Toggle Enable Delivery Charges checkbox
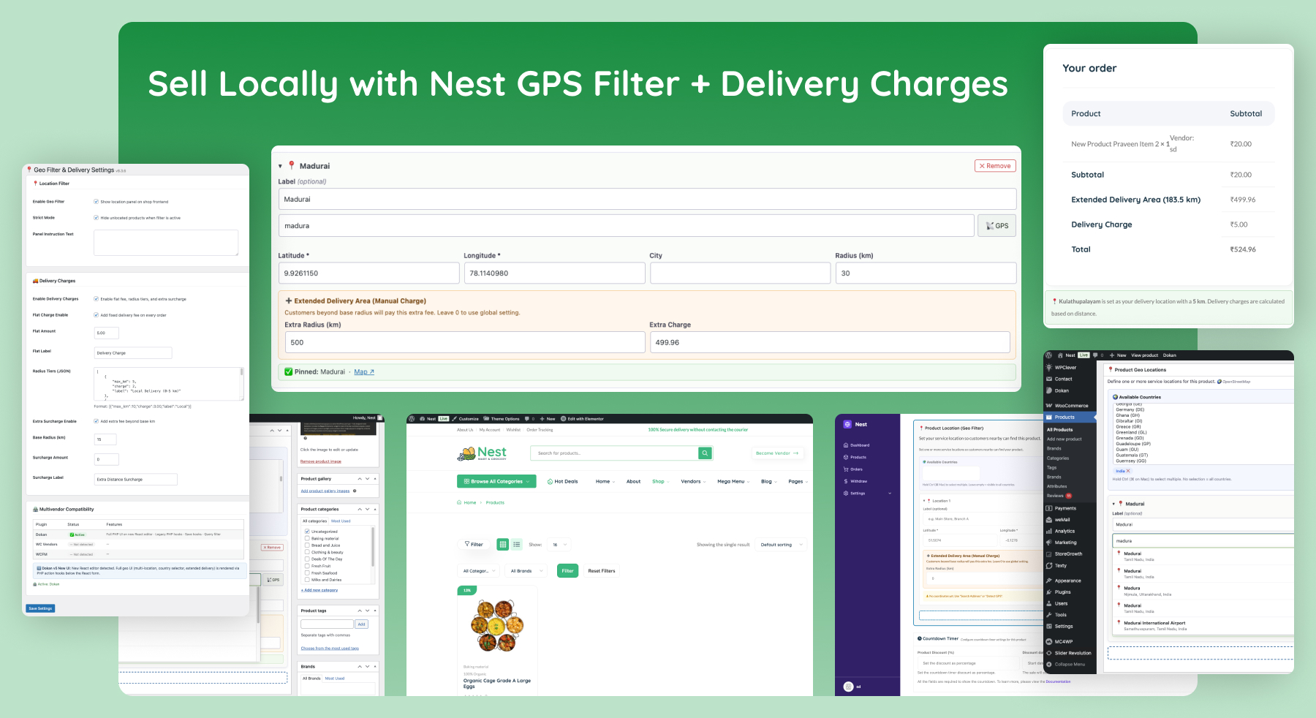 coord(96,299)
